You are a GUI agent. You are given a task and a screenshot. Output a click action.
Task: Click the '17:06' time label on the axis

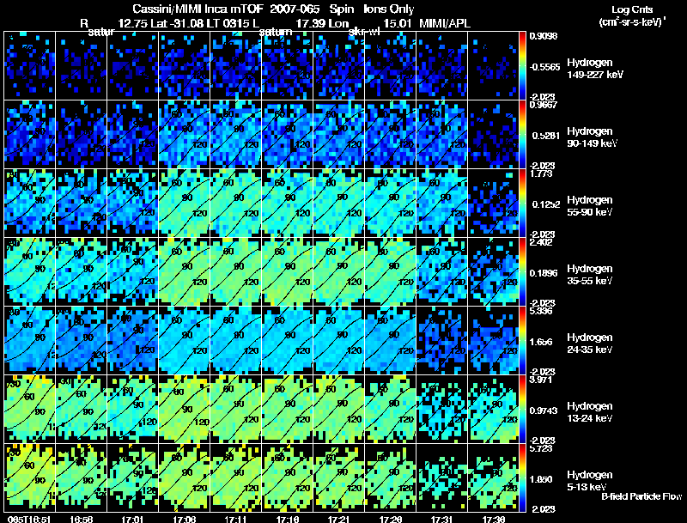[x=184, y=520]
